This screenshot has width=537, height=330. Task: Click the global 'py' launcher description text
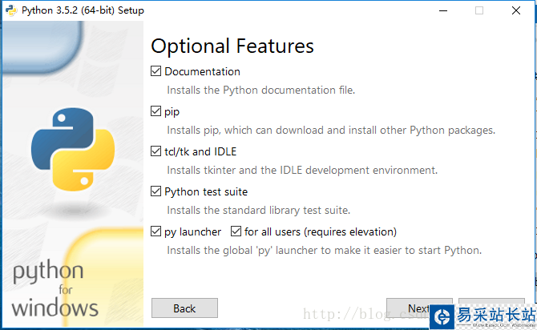[x=324, y=250]
